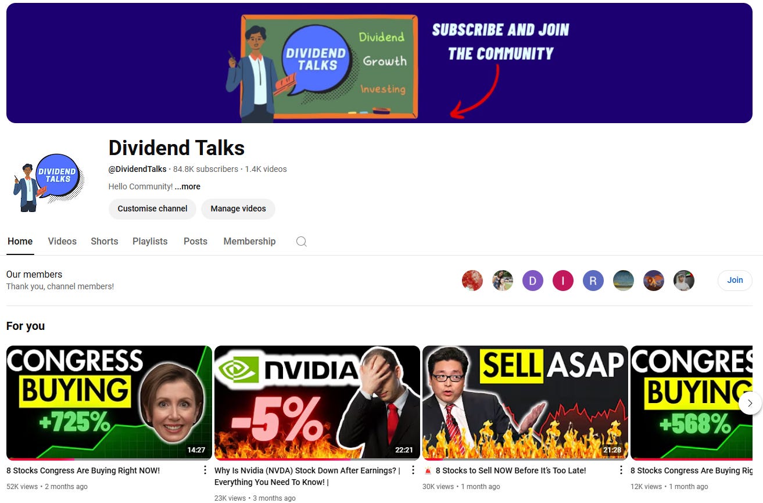The height and width of the screenshot is (503, 763).
Task: Click the Dividend Talks channel name heading
Action: tap(177, 148)
